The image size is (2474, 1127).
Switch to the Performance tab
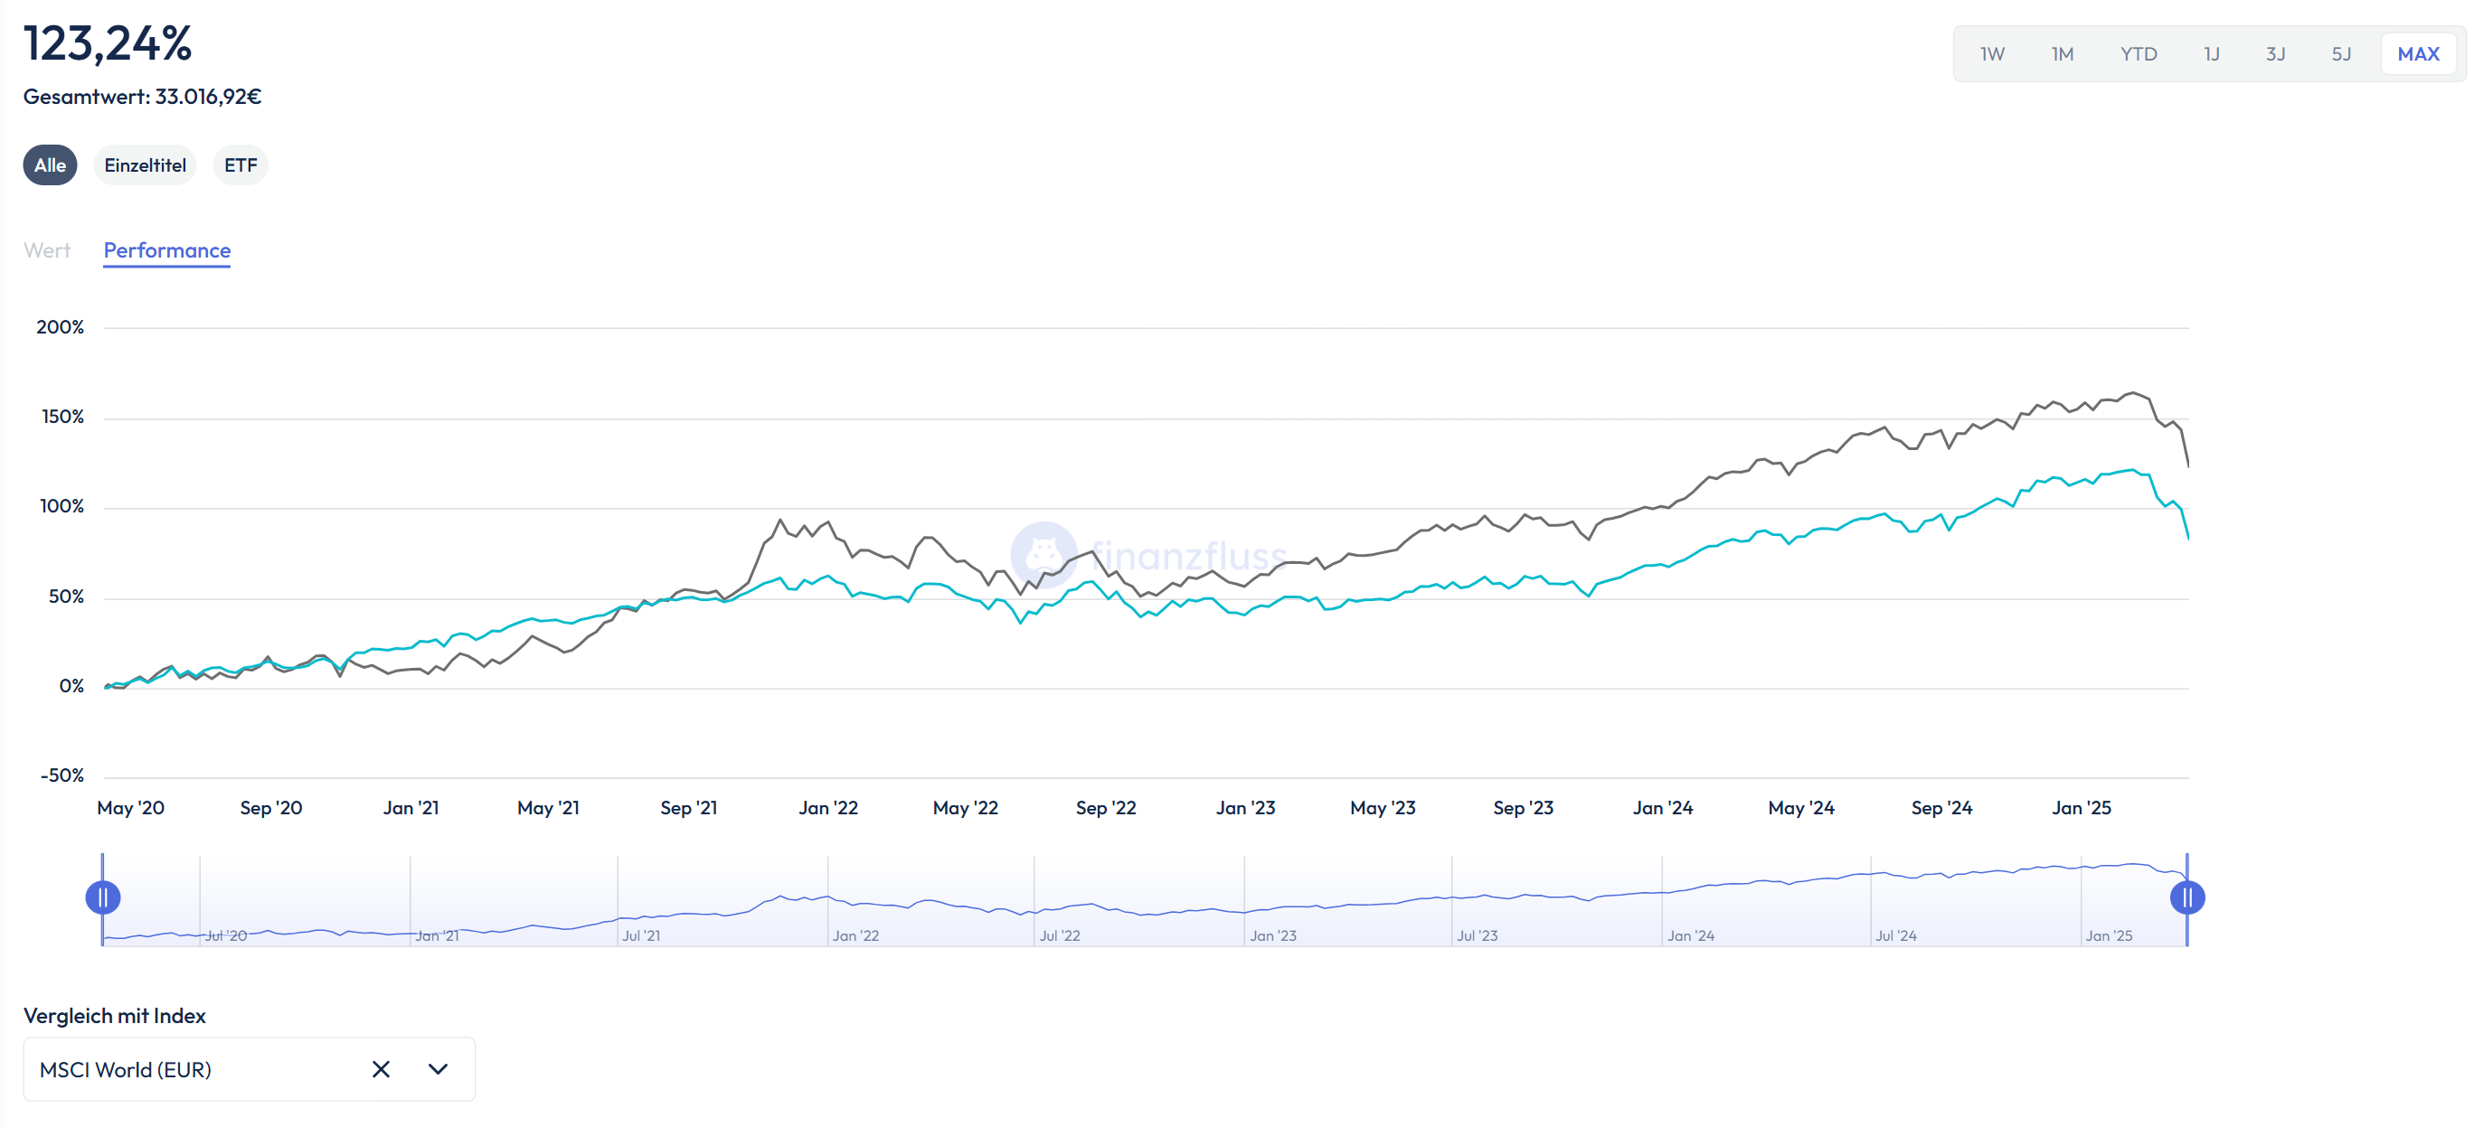point(167,249)
